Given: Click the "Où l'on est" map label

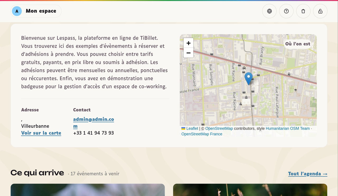Looking at the screenshot, I should coord(298,44).
